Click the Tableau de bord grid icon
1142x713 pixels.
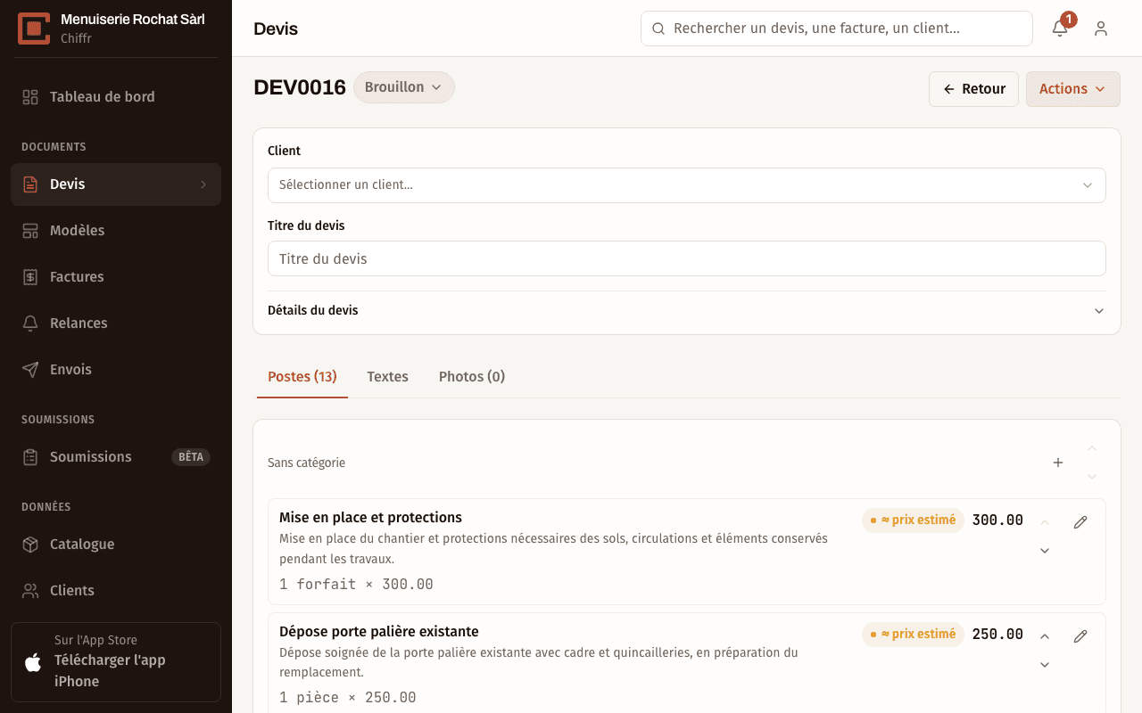coord(30,97)
